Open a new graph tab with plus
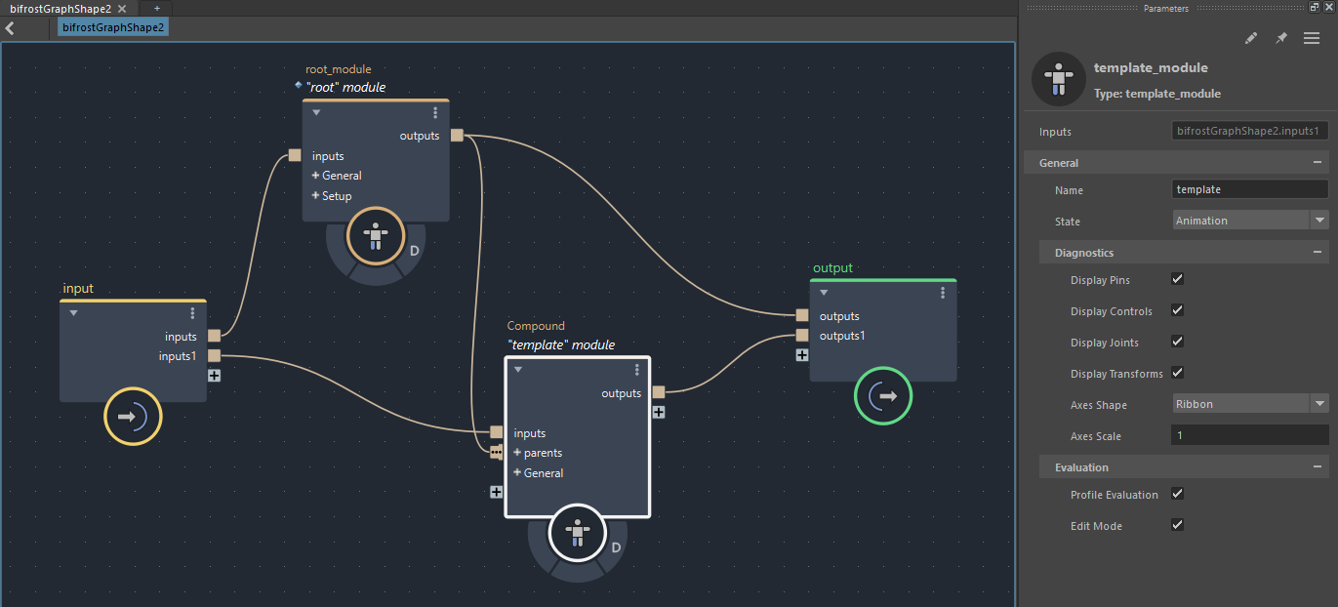 pyautogui.click(x=156, y=8)
